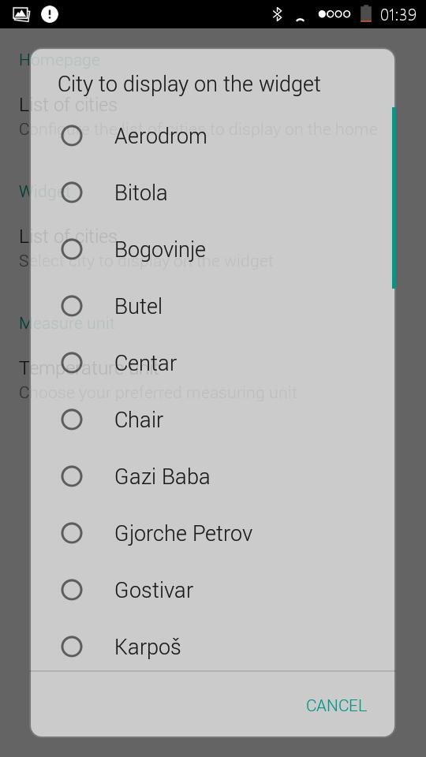The height and width of the screenshot is (757, 426).
Task: Click the green dialog scrollbar
Action: coord(394,197)
